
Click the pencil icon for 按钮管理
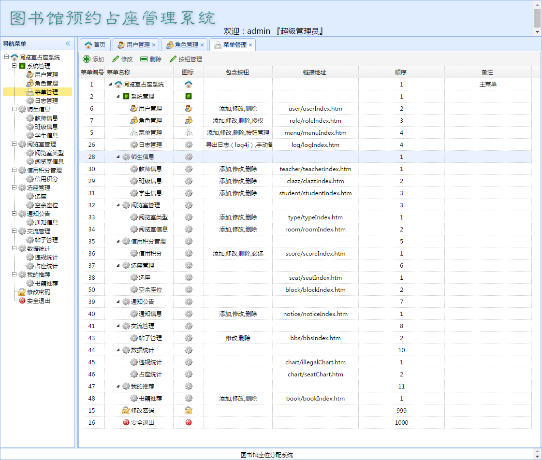point(173,59)
